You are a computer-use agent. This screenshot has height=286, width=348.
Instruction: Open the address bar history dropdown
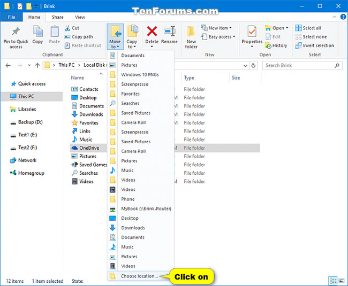pyautogui.click(x=245, y=66)
